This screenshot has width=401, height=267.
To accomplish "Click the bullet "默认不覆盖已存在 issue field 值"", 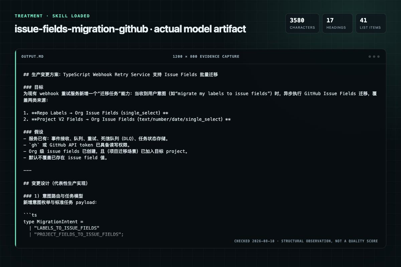I will (x=65, y=158).
